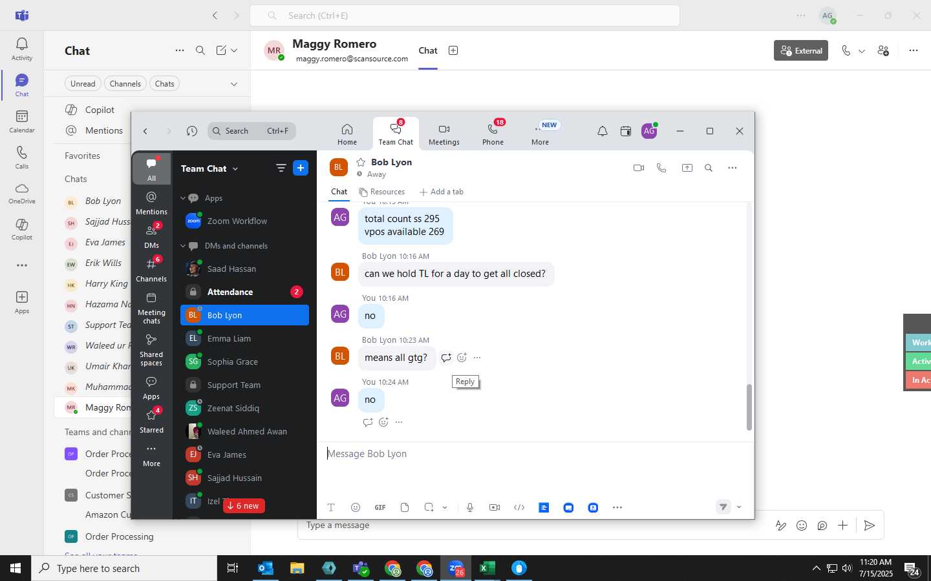
Task: Jump to 6 new messages in Zoom
Action: [x=244, y=505]
